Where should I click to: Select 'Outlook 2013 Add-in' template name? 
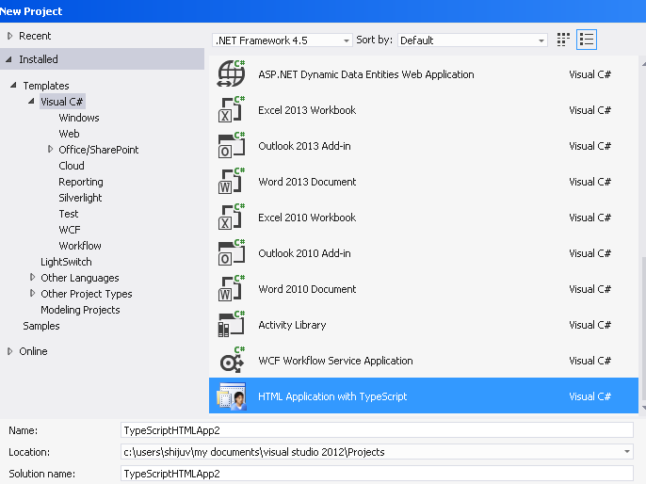pyautogui.click(x=304, y=146)
